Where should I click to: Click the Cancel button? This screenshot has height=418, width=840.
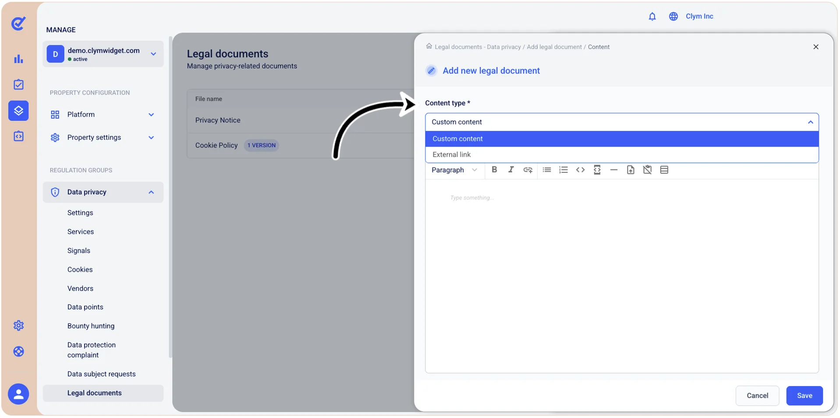pos(757,396)
